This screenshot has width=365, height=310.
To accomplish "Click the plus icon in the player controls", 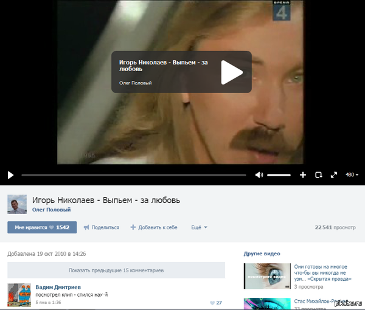I will [x=303, y=175].
